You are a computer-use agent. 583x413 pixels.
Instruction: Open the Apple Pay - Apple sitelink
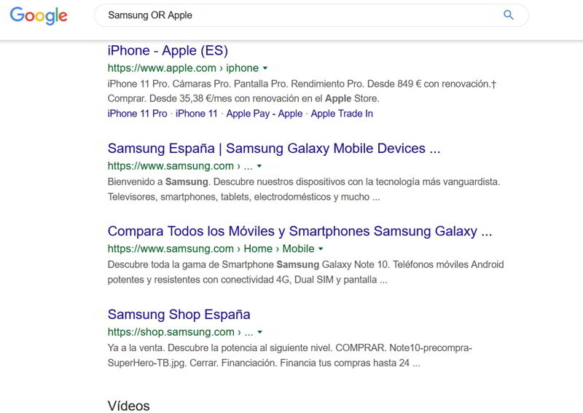[265, 114]
